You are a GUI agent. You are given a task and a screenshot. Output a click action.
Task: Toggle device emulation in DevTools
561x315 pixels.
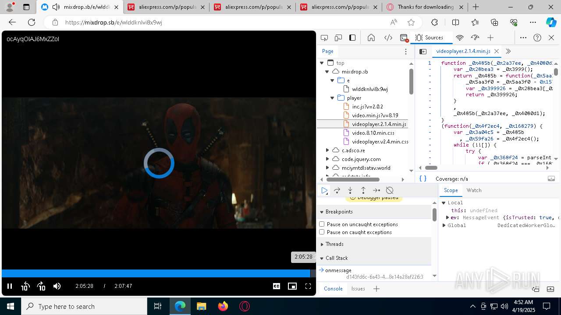coord(338,38)
